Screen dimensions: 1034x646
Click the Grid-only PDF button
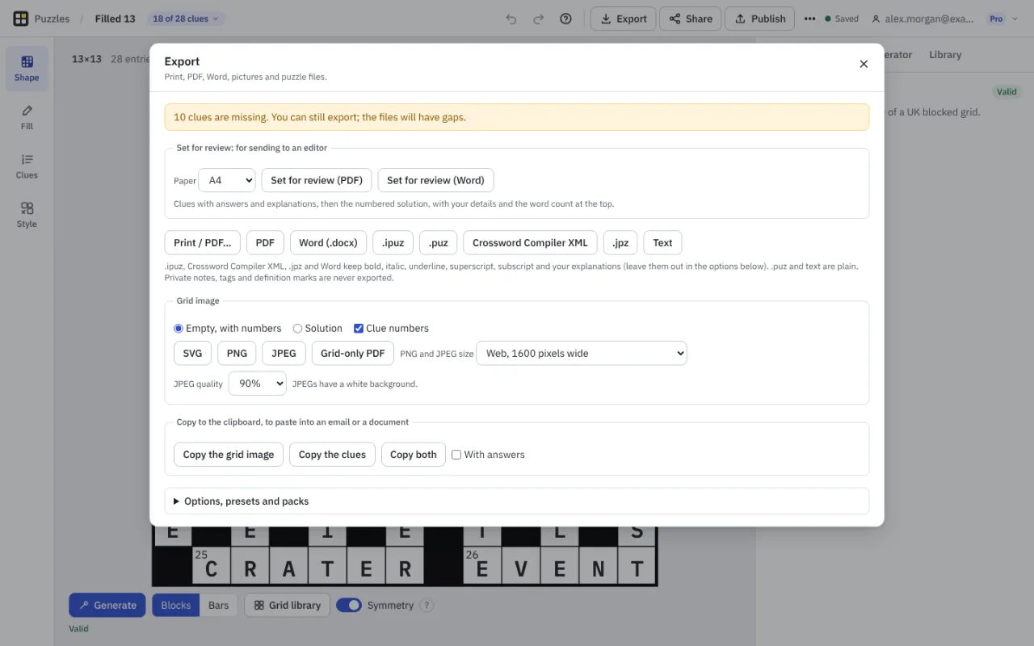tap(353, 353)
